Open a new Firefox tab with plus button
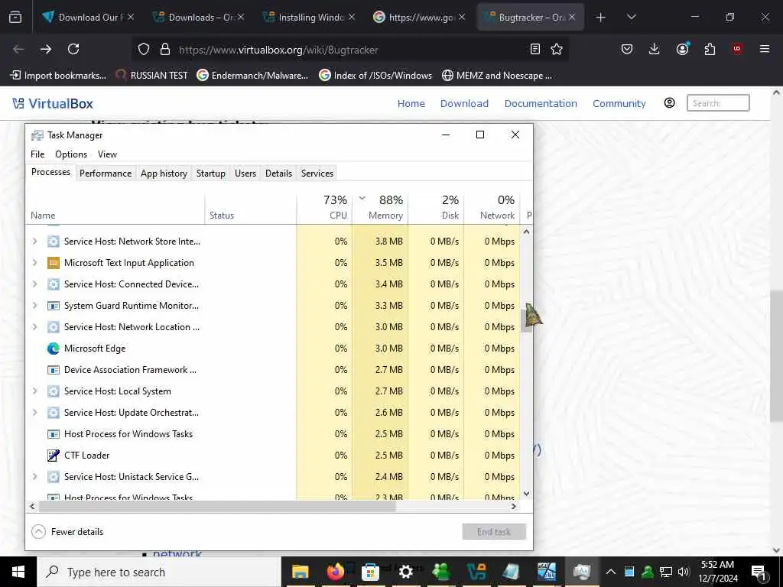The image size is (783, 587). tap(601, 18)
